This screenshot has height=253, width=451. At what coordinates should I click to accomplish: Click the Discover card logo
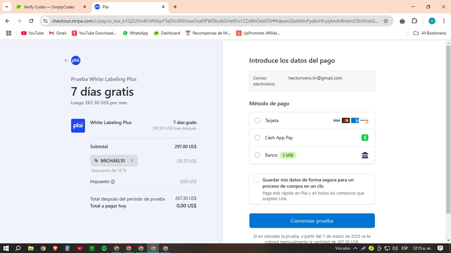coord(364,120)
